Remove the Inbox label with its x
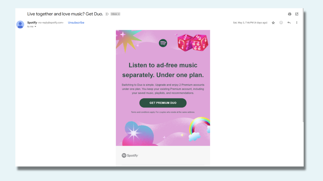 point(119,14)
